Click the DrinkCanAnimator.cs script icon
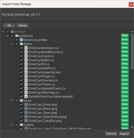Viewport: 134px width, 138px height. tap(26, 48)
